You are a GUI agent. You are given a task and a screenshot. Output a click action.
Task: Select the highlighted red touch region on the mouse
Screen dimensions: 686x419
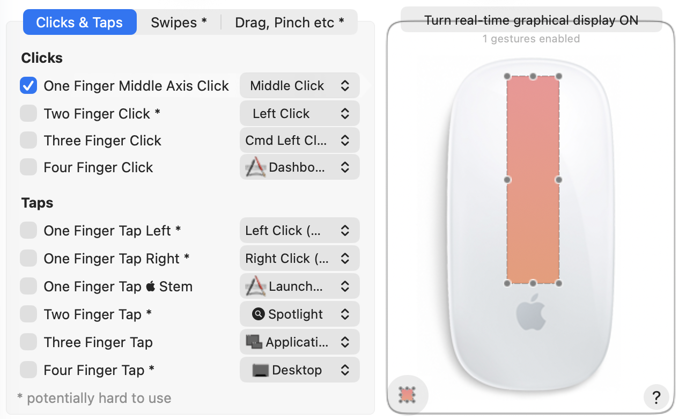click(x=532, y=180)
